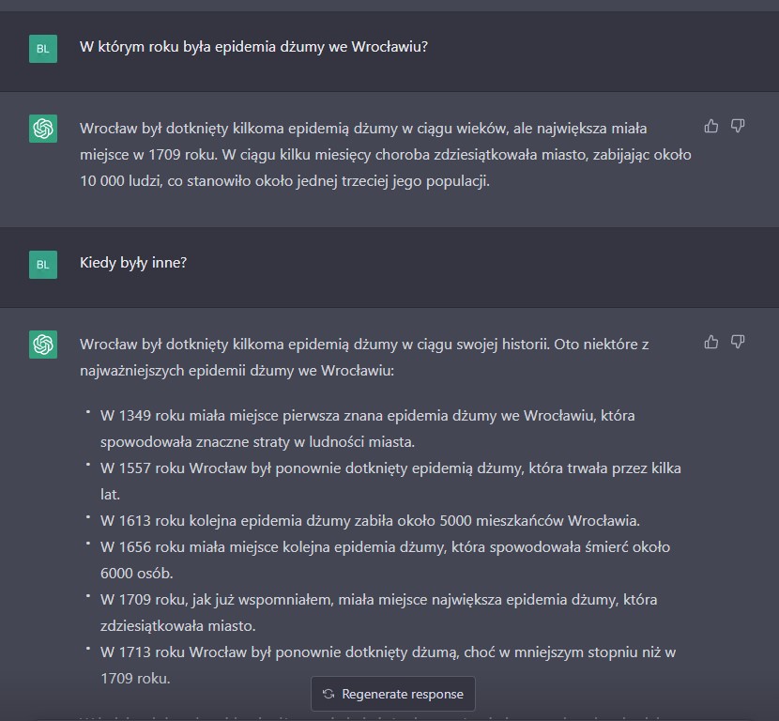
Task: Select the question 'W którym roku była epidemia dżumy'
Action: (253, 47)
